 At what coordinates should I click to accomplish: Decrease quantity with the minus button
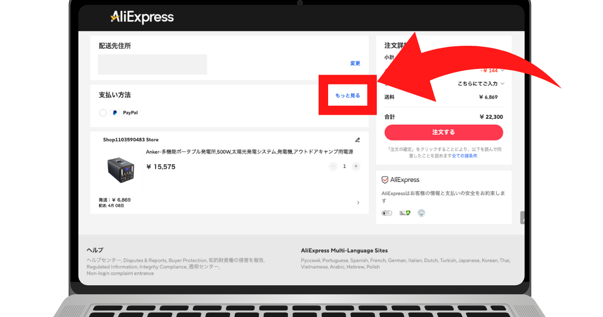[333, 166]
